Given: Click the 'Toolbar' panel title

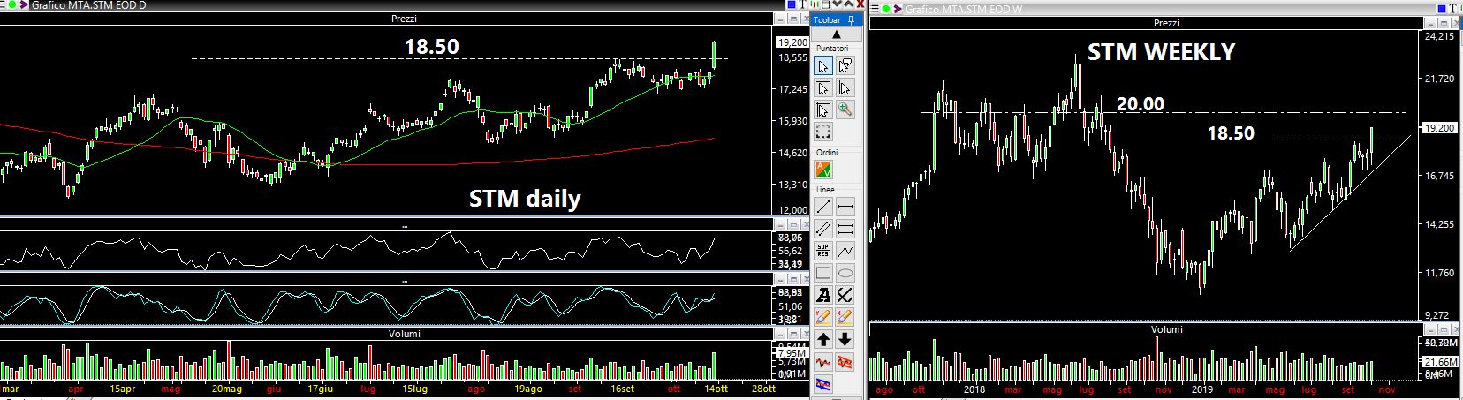Looking at the screenshot, I should 827,20.
